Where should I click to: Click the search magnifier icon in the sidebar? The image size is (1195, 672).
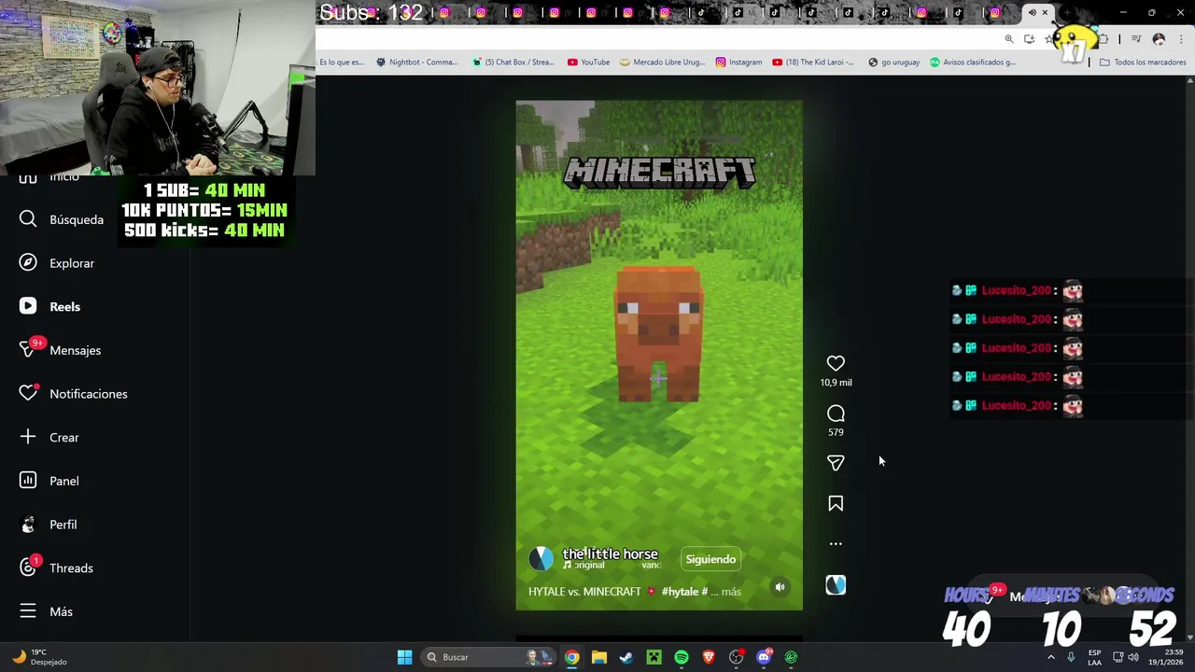tap(28, 219)
